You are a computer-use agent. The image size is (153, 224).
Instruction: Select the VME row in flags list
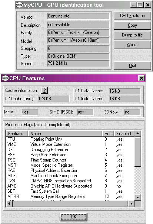(70, 144)
